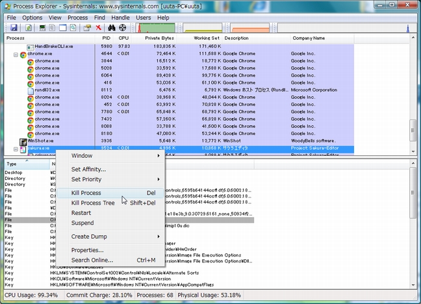Sort by the PID column header
Screen dimensions: 421x304
point(105,38)
